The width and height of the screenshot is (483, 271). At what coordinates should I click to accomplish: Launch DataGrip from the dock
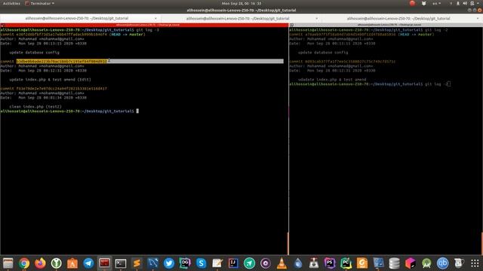coord(185,263)
